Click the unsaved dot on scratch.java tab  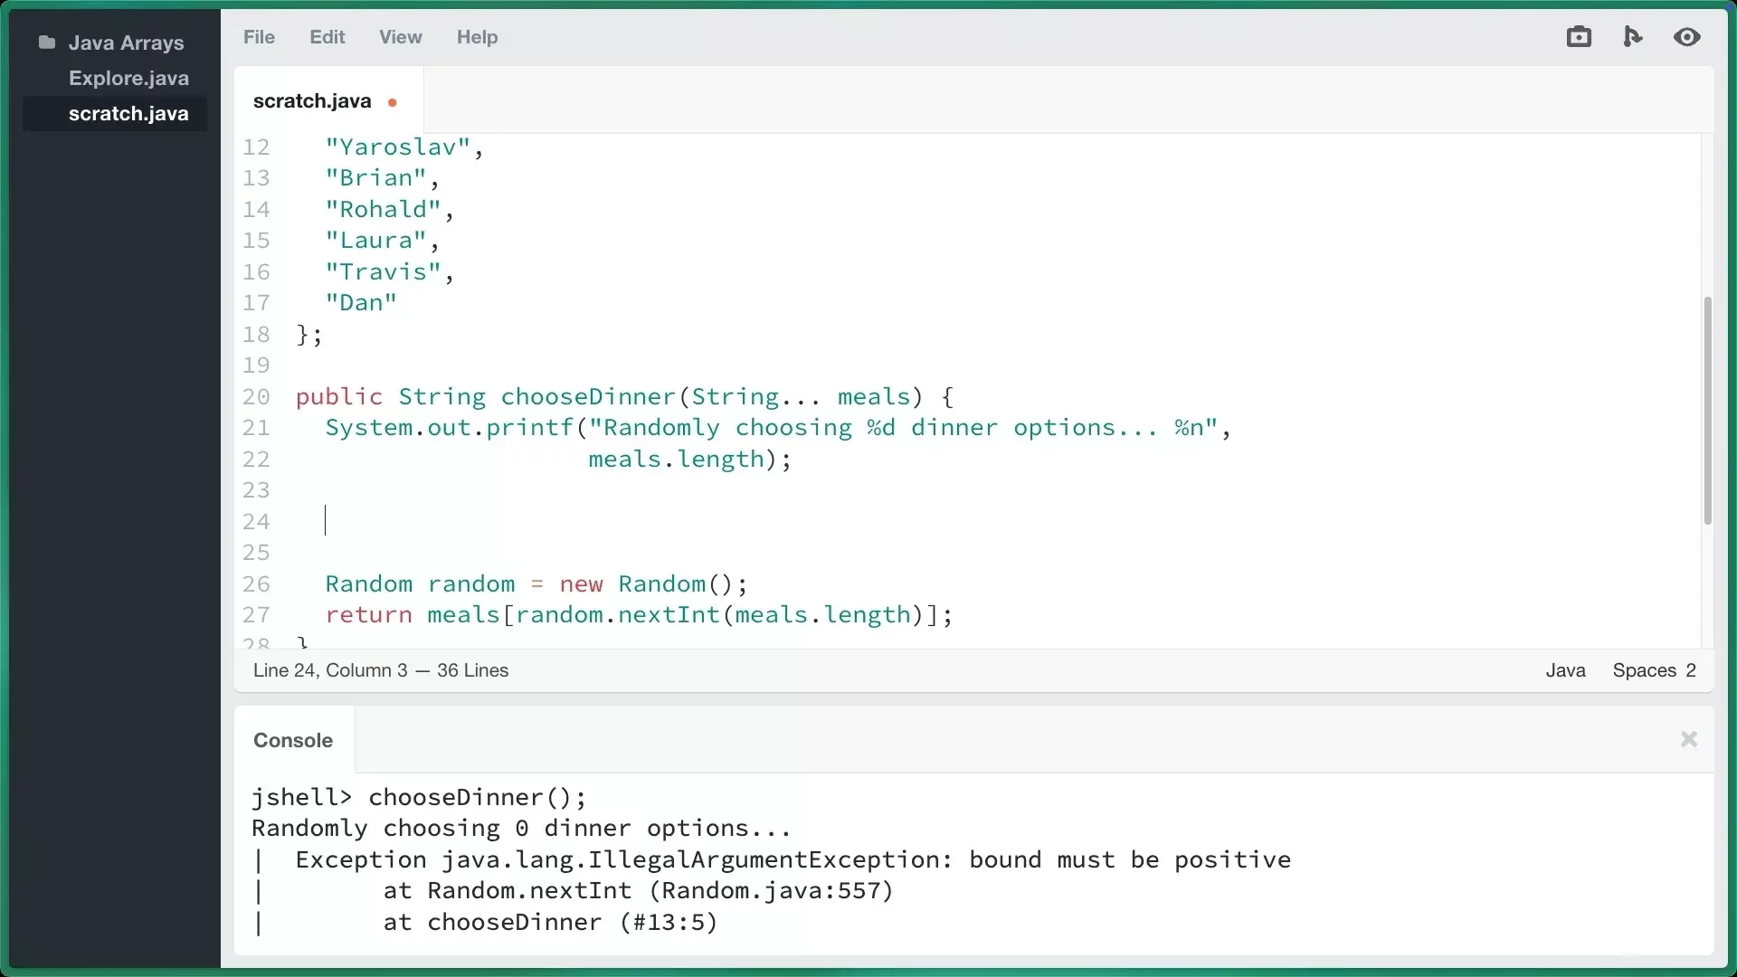(x=393, y=102)
